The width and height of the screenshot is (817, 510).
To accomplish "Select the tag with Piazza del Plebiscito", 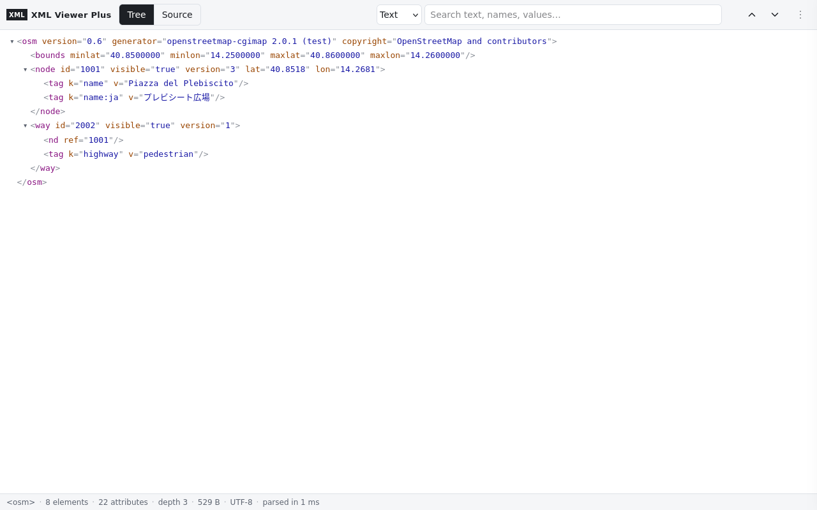I will pyautogui.click(x=146, y=84).
